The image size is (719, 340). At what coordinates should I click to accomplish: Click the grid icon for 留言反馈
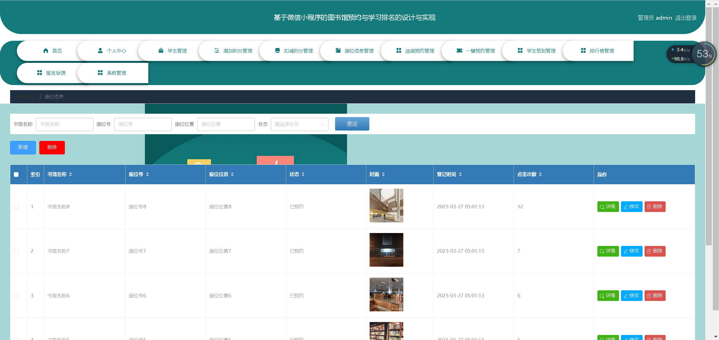tap(40, 73)
